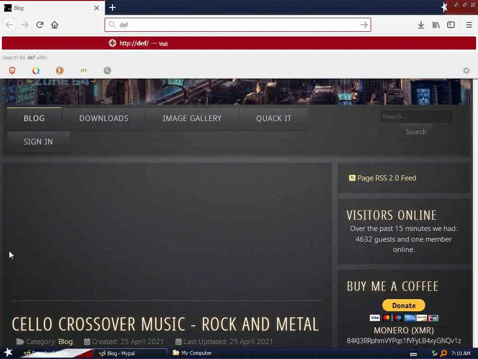Image resolution: width=478 pixels, height=359 pixels.
Task: Open the QUACK IT menu item
Action: tap(274, 118)
